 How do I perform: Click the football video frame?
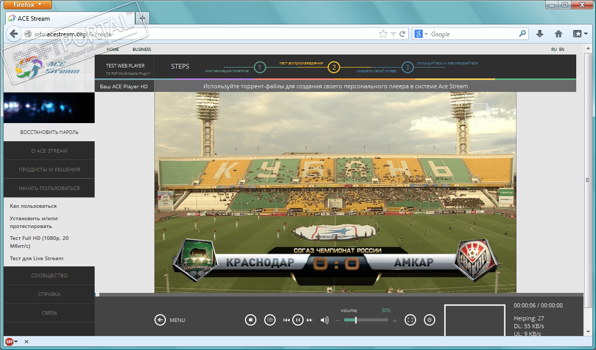(335, 193)
